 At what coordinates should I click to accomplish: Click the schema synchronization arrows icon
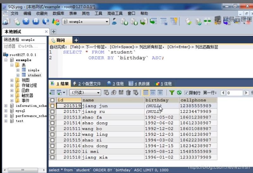tap(207, 22)
